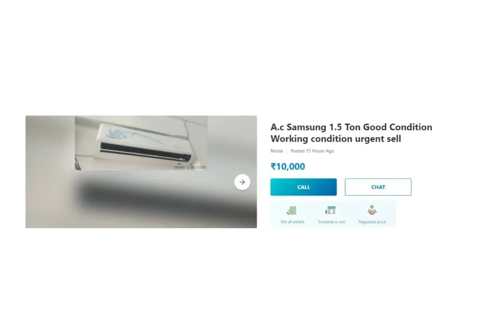Click the Negotiate price handshake icon

coord(372,210)
